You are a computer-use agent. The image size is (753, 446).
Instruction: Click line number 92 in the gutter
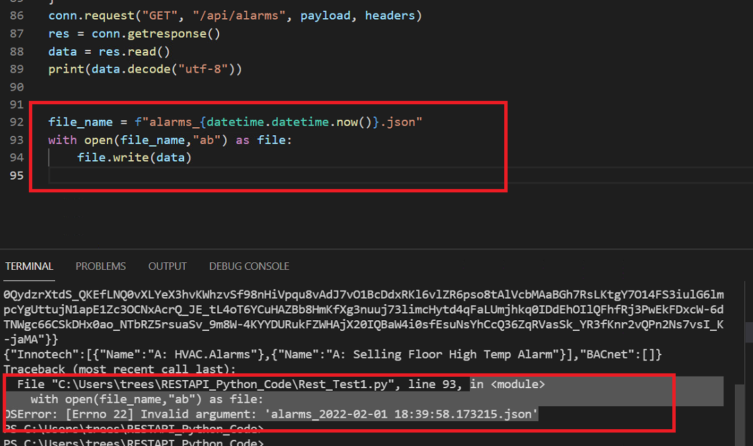click(x=17, y=122)
